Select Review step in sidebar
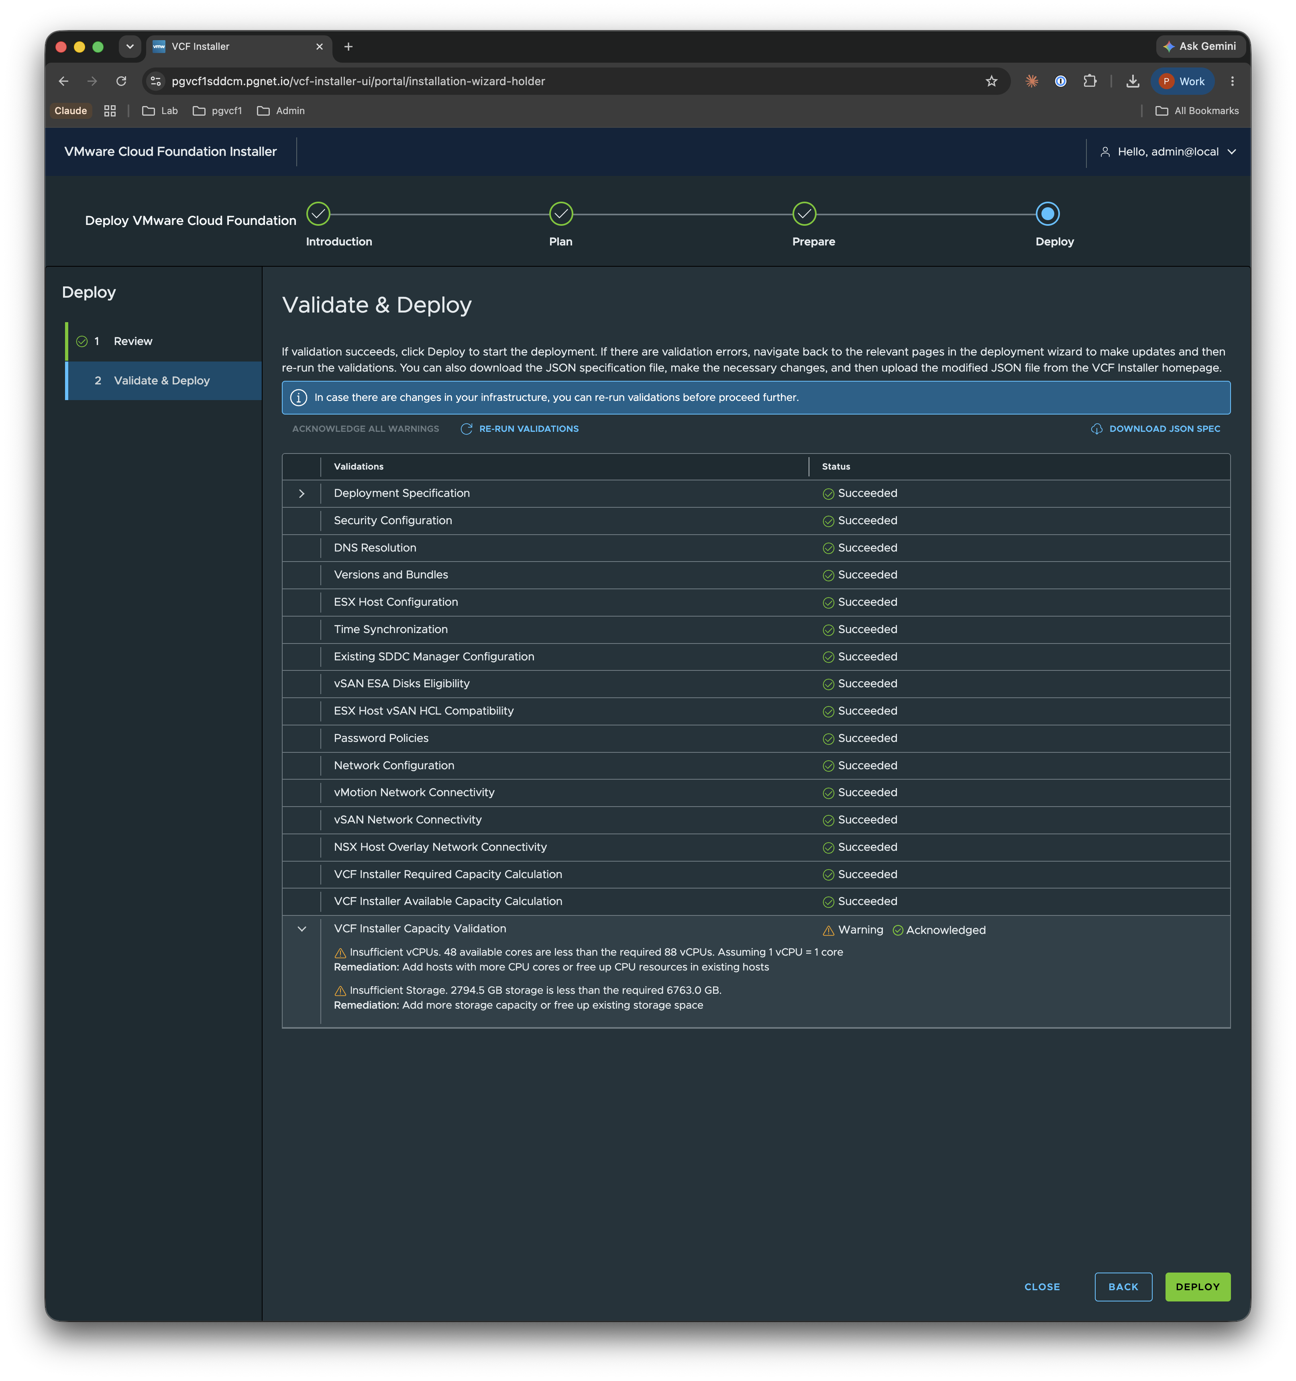Viewport: 1296px width, 1381px height. click(164, 341)
